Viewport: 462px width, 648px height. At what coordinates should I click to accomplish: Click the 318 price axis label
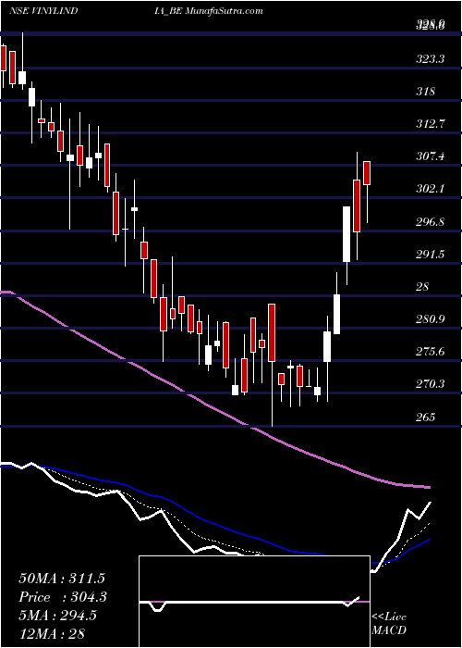pos(426,92)
